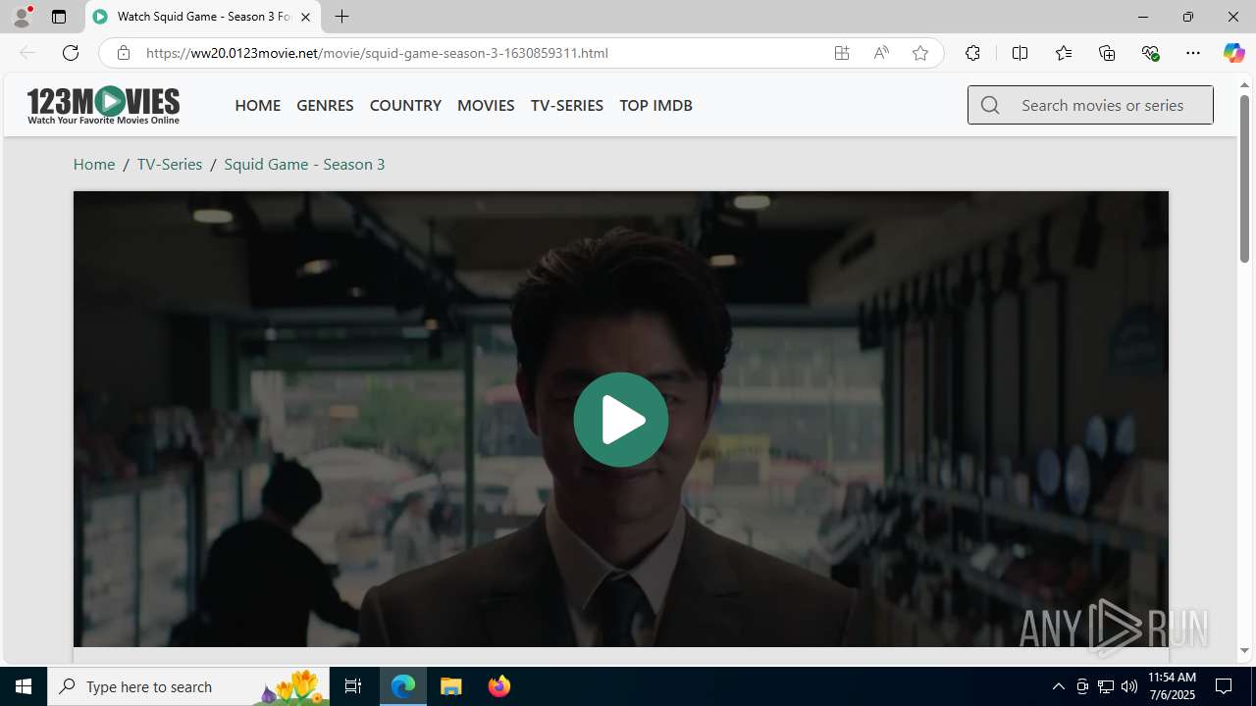Image resolution: width=1256 pixels, height=706 pixels.
Task: Open the network tray icon
Action: coord(1105,686)
